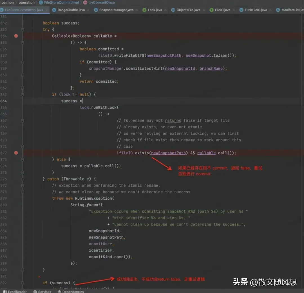
Task: Place cursor after 'success =' on line 864
Action: coord(82,101)
